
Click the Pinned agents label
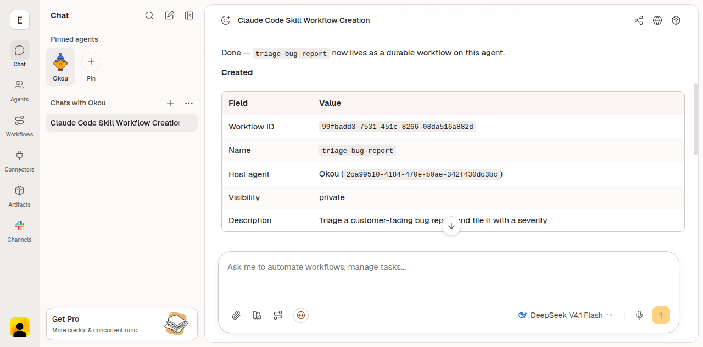point(74,39)
